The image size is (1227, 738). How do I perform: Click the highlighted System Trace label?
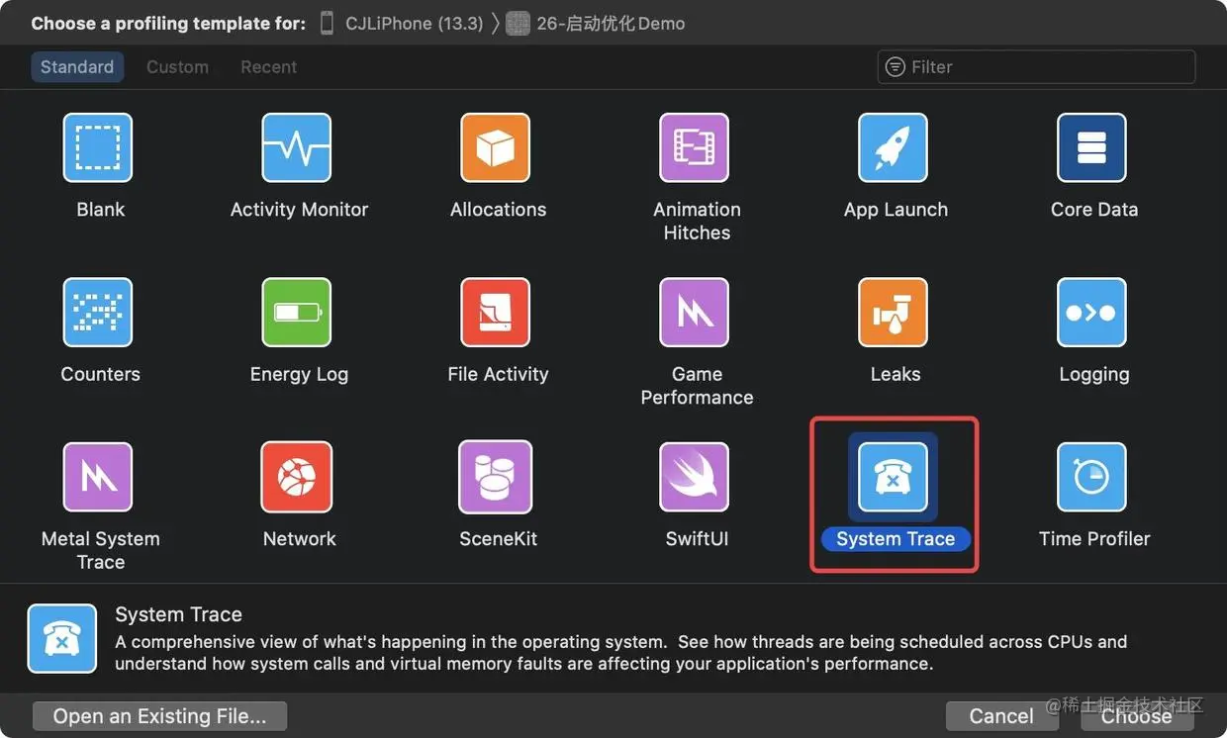pyautogui.click(x=896, y=539)
